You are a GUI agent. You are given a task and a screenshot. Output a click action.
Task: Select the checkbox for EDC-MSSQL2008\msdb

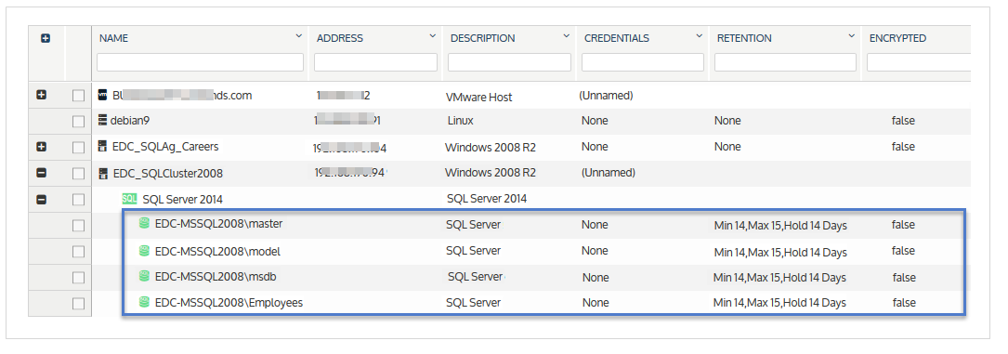click(x=78, y=278)
